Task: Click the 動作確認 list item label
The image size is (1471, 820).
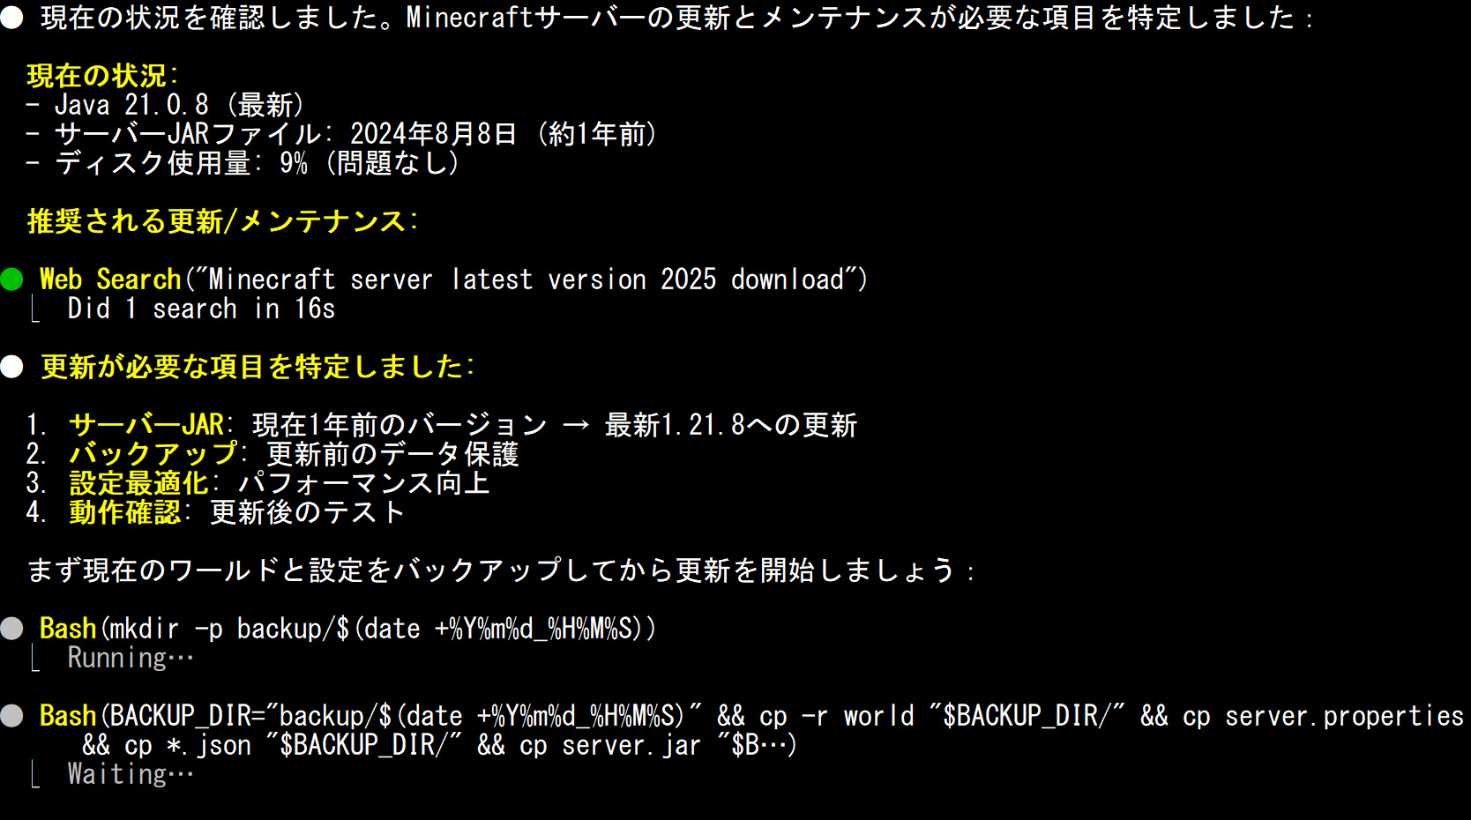Action: coord(125,512)
